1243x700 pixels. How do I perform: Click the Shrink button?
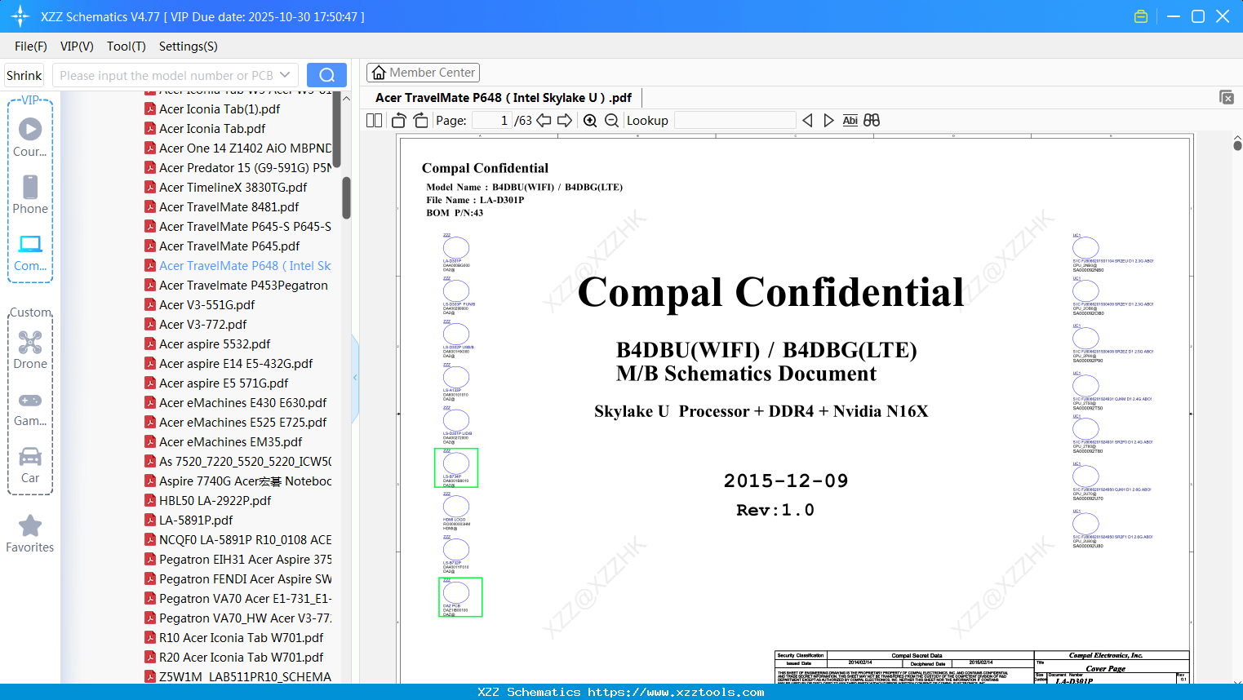tap(24, 75)
